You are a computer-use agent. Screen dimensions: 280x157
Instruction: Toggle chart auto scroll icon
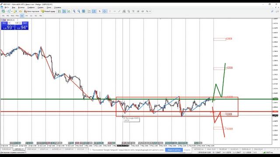pyautogui.click(x=89, y=11)
